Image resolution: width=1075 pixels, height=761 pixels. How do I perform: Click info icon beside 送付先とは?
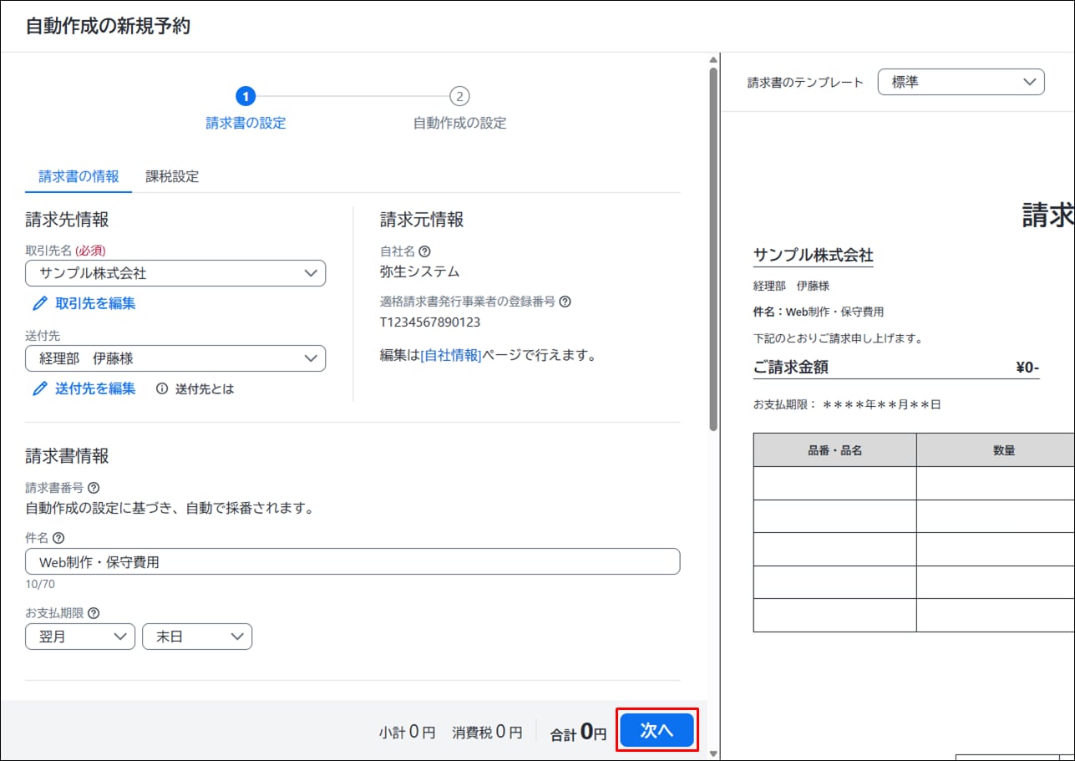(162, 388)
